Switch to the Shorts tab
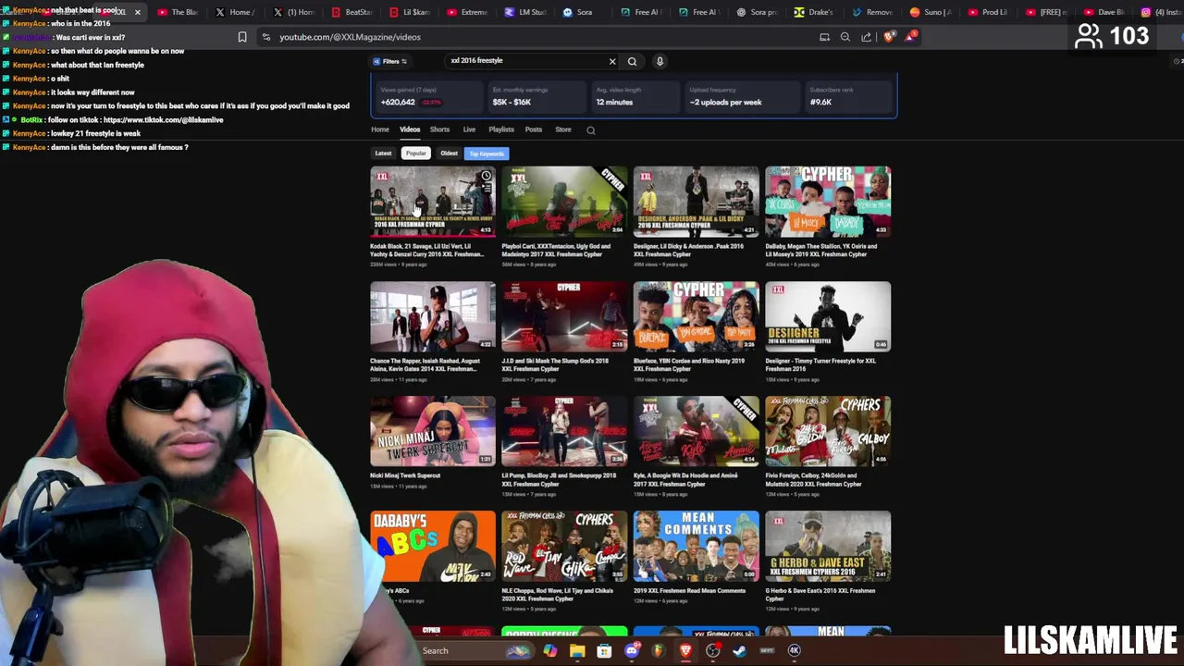Screen dimensions: 1184x666 (439, 129)
